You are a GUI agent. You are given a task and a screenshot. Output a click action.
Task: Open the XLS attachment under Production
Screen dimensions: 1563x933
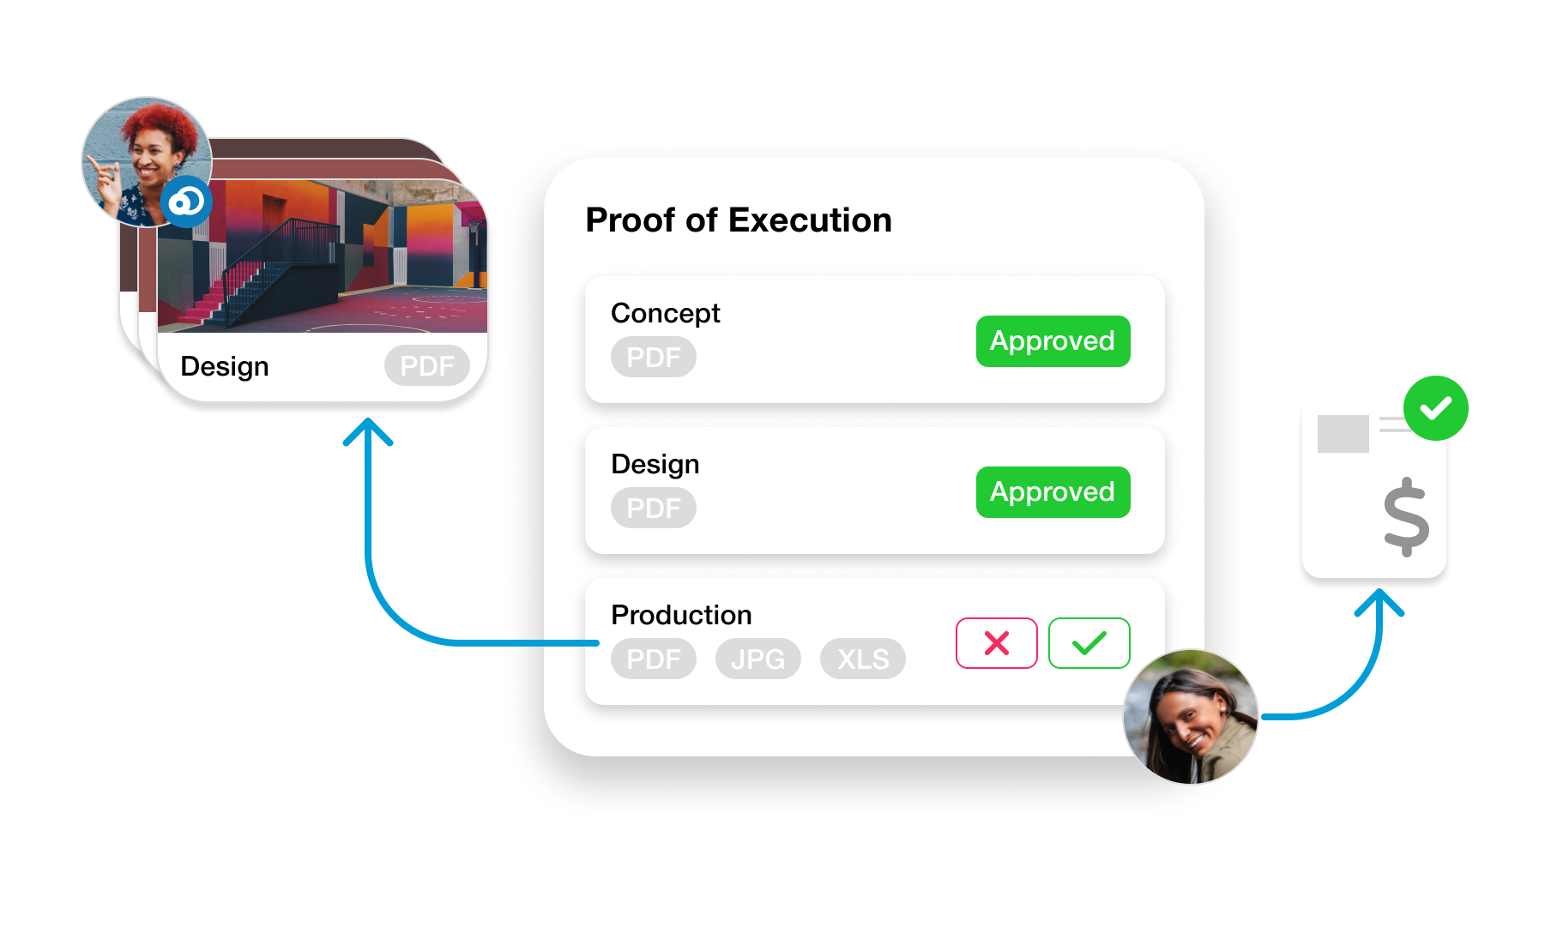862,659
